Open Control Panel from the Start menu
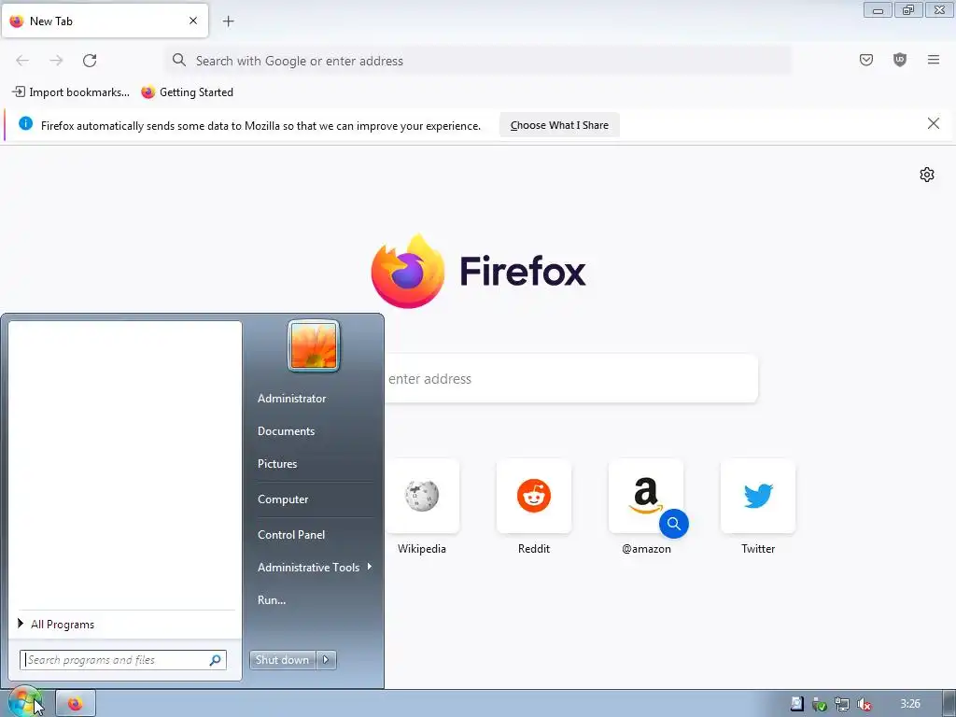This screenshot has width=956, height=717. click(x=291, y=535)
